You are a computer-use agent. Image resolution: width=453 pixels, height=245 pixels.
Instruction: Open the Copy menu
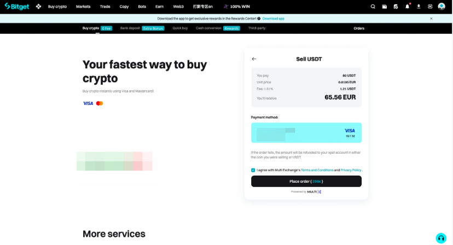[x=124, y=7]
